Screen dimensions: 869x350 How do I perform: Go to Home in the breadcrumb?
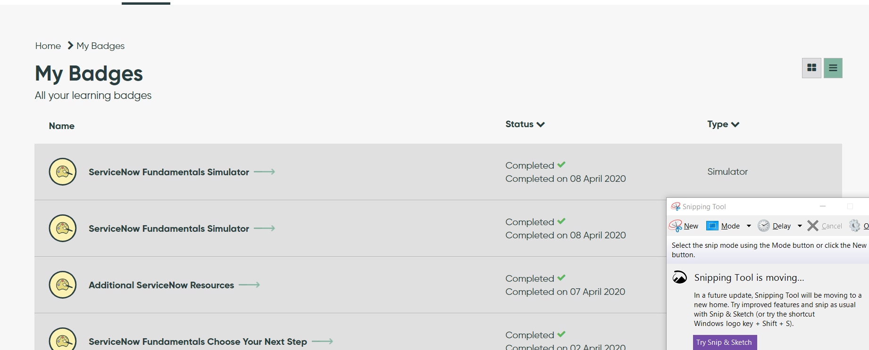48,46
